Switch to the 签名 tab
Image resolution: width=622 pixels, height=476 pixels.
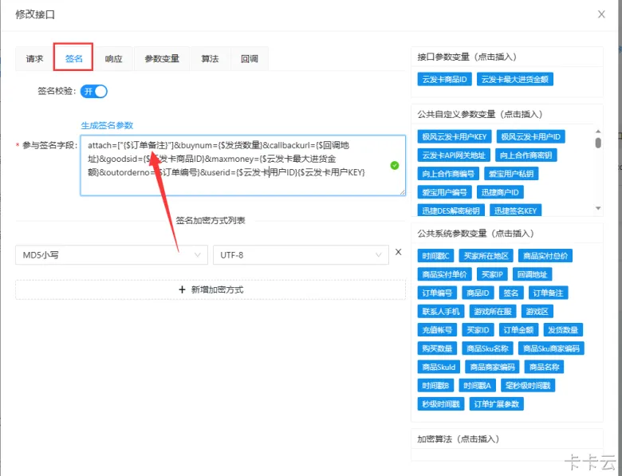[73, 59]
